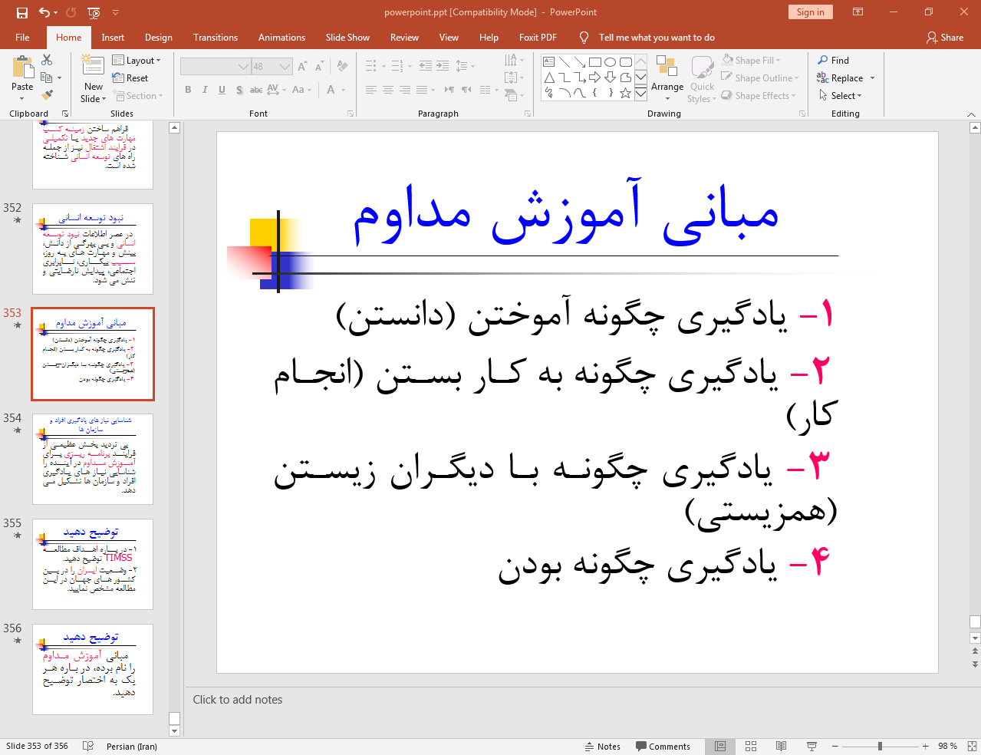This screenshot has height=755, width=981.
Task: Open Quick Styles gallery
Action: pyautogui.click(x=702, y=78)
